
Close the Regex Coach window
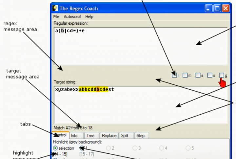[226, 8]
